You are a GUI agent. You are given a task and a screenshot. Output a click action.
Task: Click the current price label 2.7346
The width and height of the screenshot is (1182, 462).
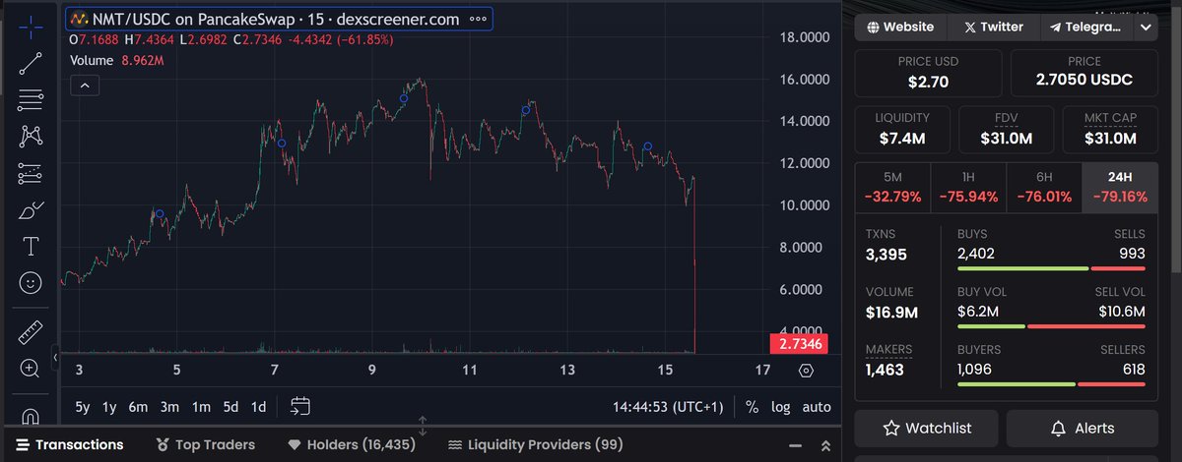pyautogui.click(x=798, y=343)
